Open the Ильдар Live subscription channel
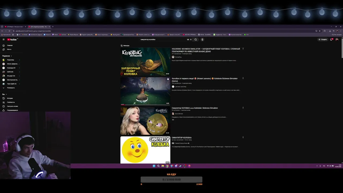This screenshot has height=193, width=343. pyautogui.click(x=11, y=76)
